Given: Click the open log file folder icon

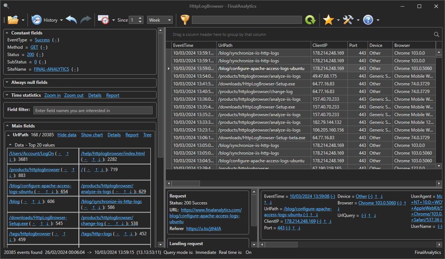Looking at the screenshot, I should [13, 20].
